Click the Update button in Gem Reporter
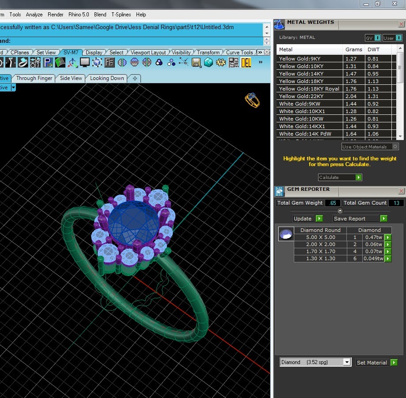The image size is (406, 398). [x=308, y=219]
